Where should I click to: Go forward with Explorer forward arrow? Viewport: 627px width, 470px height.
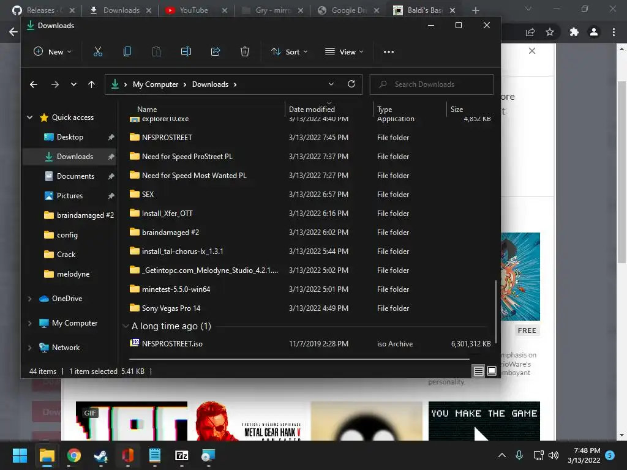pos(55,84)
